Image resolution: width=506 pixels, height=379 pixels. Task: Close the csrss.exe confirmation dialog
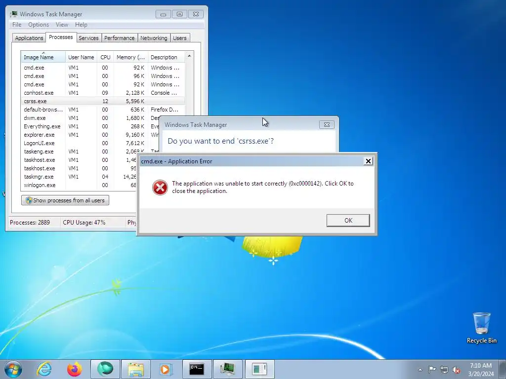click(327, 125)
